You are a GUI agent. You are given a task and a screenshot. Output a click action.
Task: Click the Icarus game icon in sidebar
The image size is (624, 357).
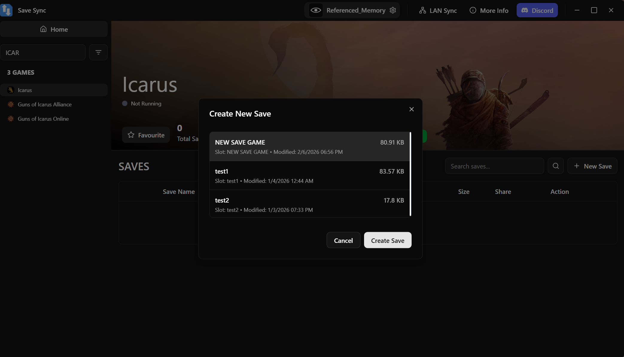(x=11, y=90)
